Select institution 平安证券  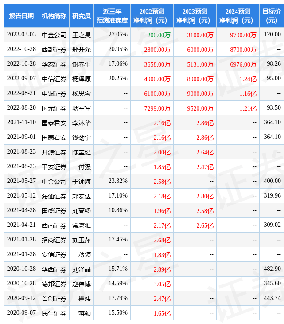pyautogui.click(x=54, y=167)
